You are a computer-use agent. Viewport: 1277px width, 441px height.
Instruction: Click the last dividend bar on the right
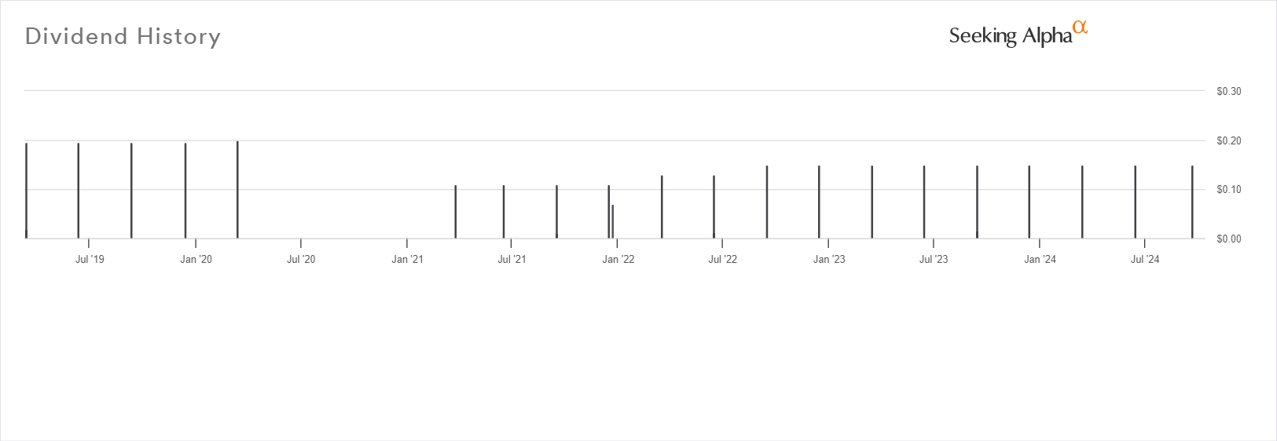tap(1192, 202)
